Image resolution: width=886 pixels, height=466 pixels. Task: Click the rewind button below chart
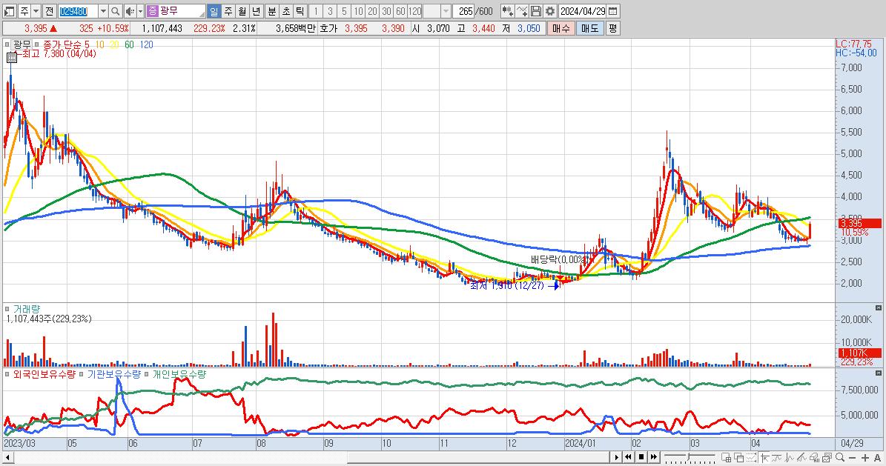tap(628, 457)
